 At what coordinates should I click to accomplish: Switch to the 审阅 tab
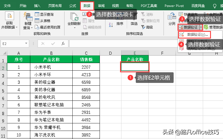[x=101, y=6]
